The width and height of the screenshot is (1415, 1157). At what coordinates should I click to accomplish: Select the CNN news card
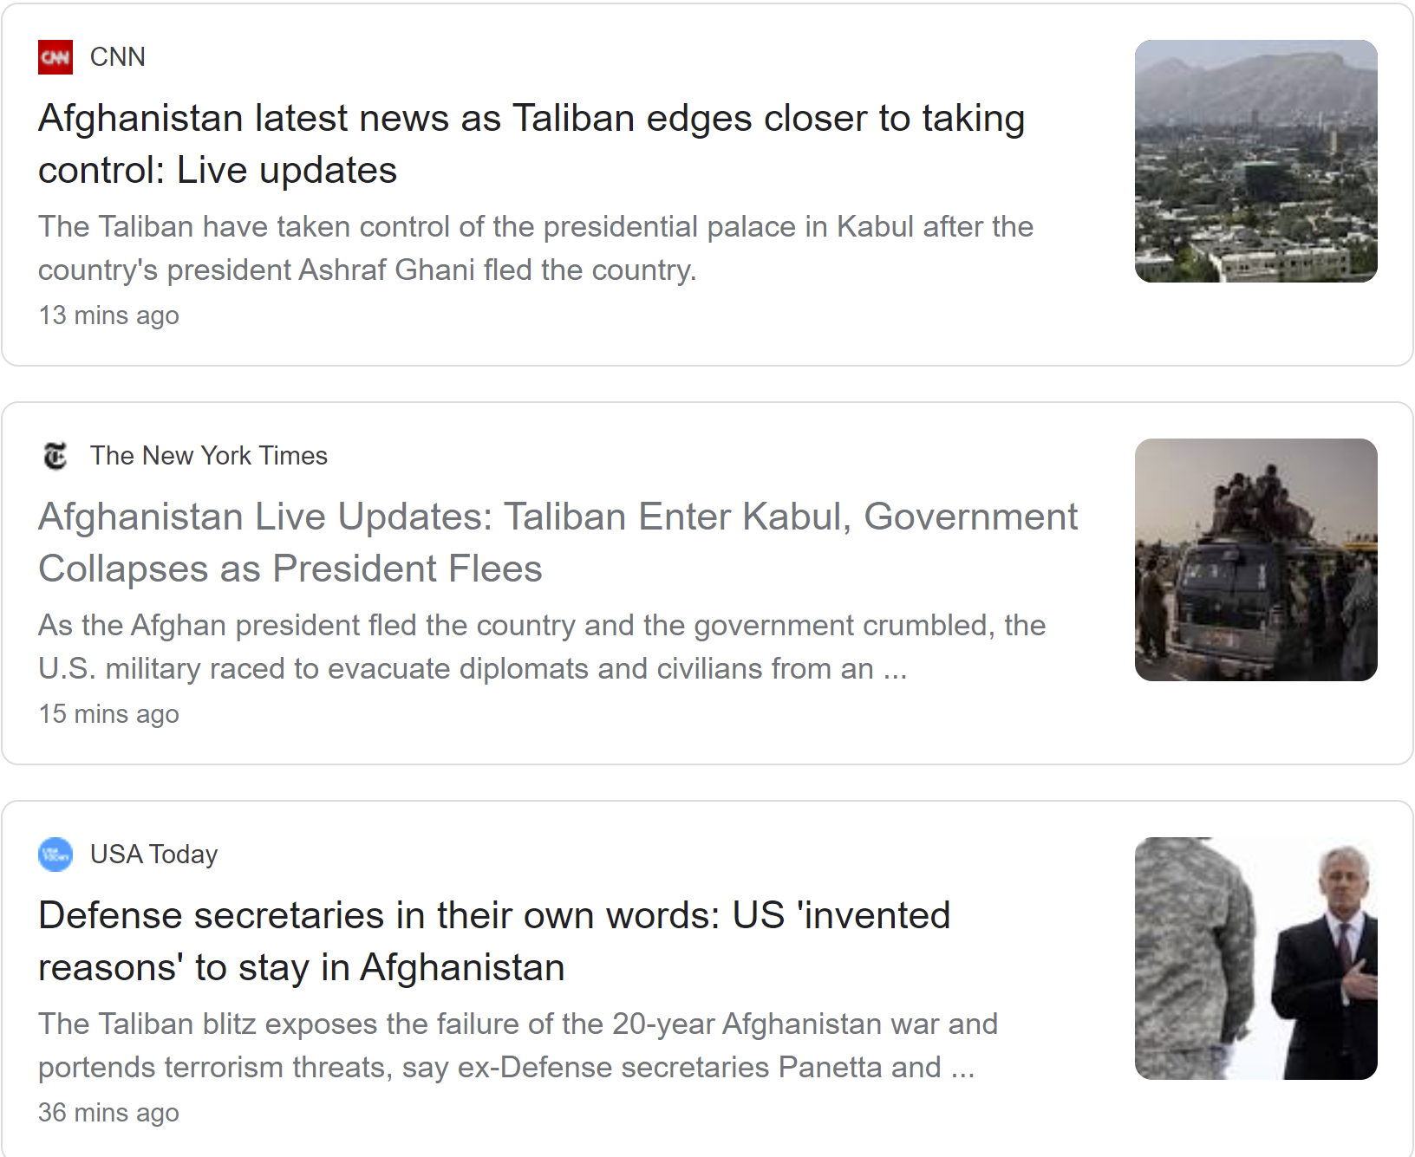[707, 185]
